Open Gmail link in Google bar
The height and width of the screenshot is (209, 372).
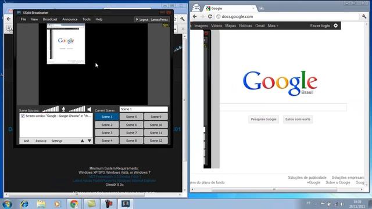tap(260, 26)
